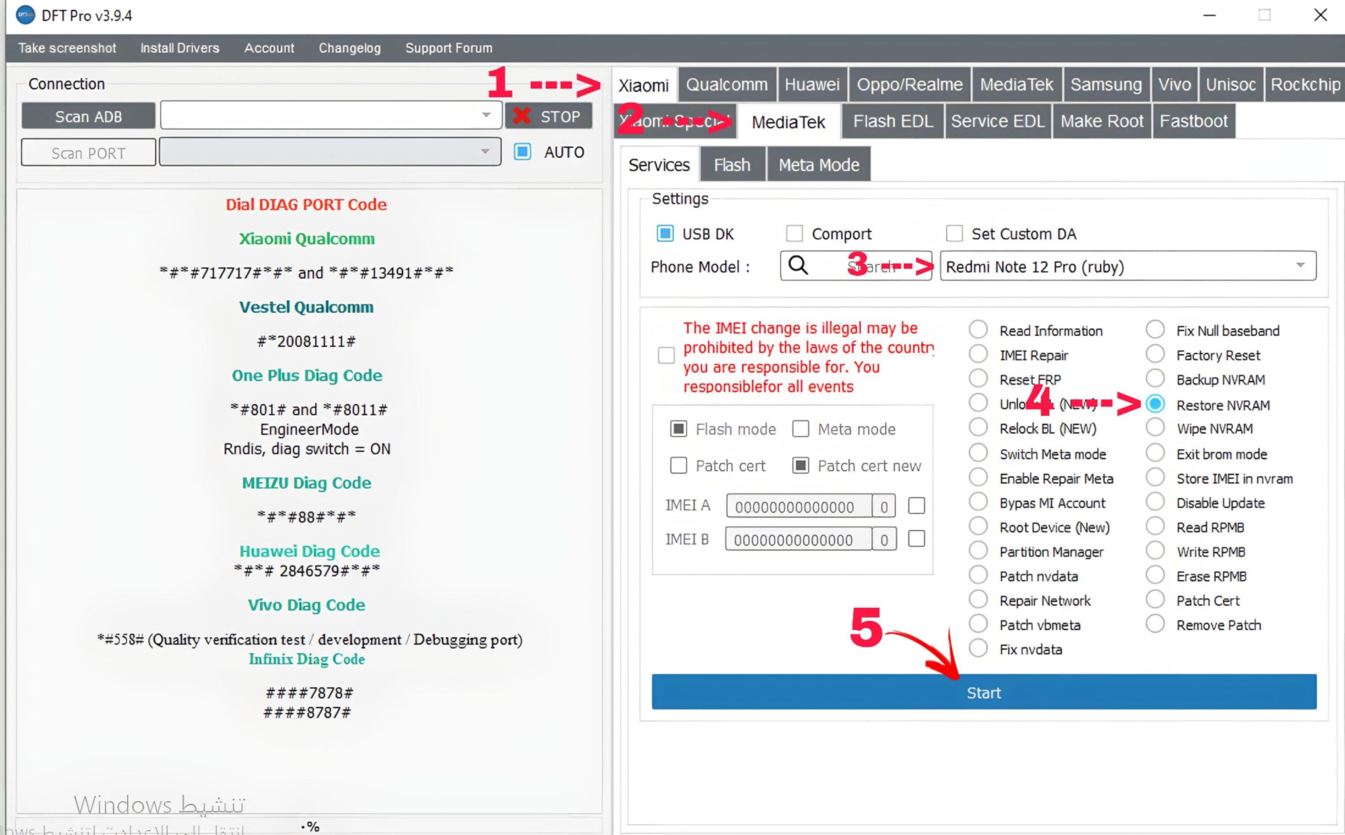The image size is (1345, 835).
Task: Toggle the AUTO checkbox
Action: tap(522, 151)
